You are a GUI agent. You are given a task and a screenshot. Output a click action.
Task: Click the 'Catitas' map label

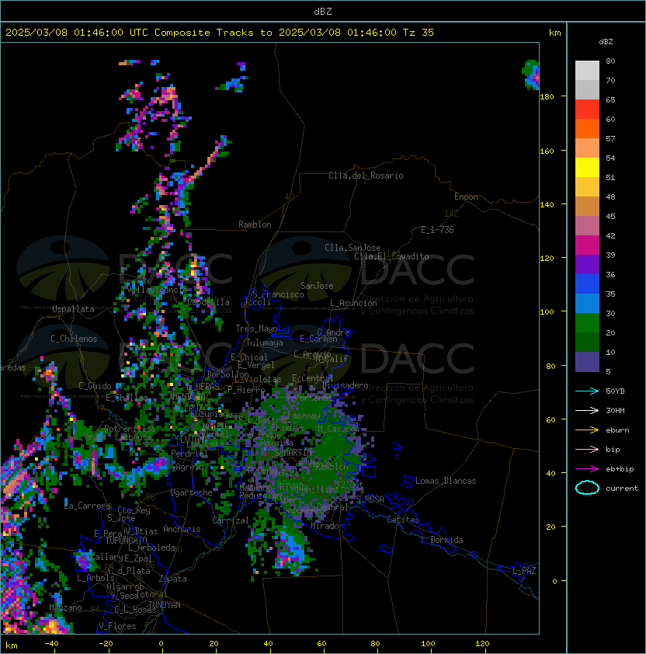point(403,520)
